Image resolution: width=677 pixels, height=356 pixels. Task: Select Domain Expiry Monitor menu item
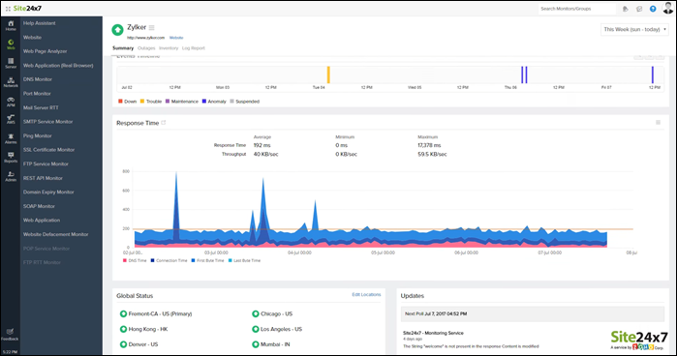tap(48, 192)
